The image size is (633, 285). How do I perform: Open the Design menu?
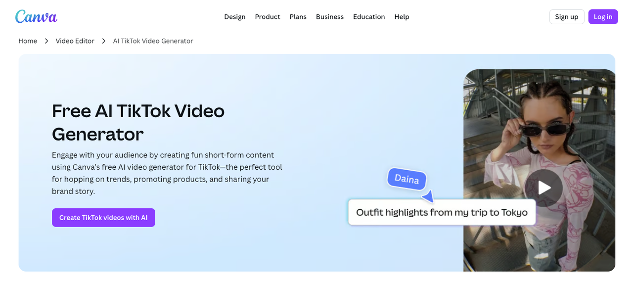coord(235,17)
